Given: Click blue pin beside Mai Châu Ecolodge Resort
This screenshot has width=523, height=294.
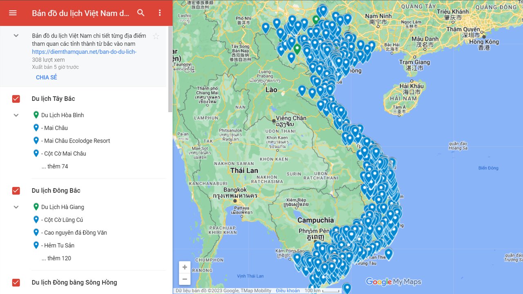Looking at the screenshot, I should 36,140.
